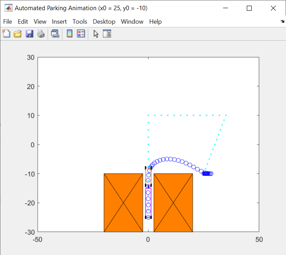The height and width of the screenshot is (255, 286).
Task: Open the Edit menu
Action: [x=23, y=22]
